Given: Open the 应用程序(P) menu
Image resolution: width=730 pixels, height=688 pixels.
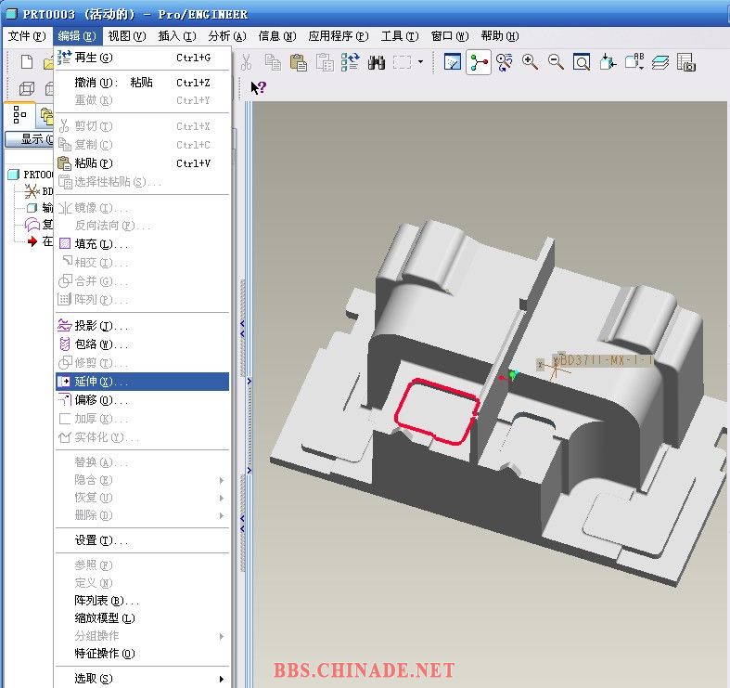Looking at the screenshot, I should click(339, 36).
